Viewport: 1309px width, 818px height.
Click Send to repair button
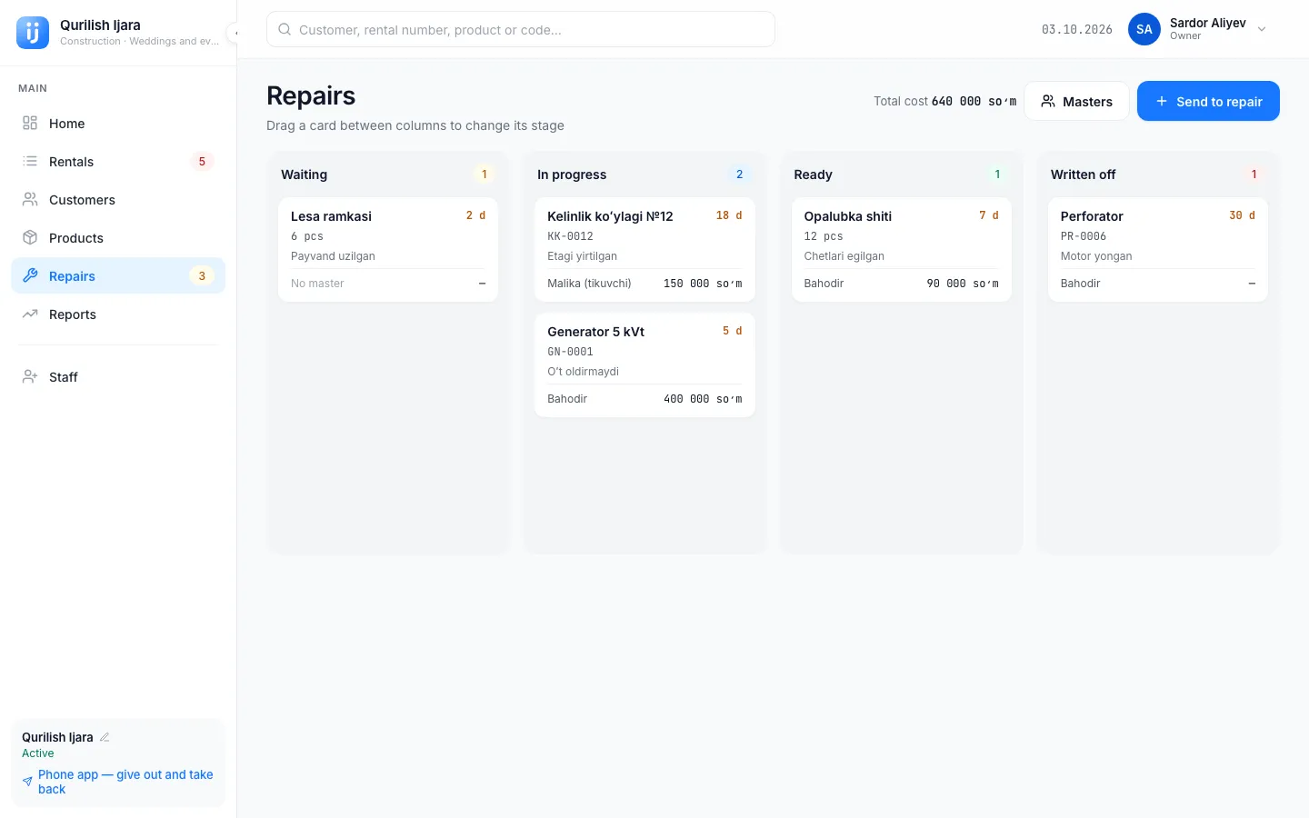(x=1208, y=101)
